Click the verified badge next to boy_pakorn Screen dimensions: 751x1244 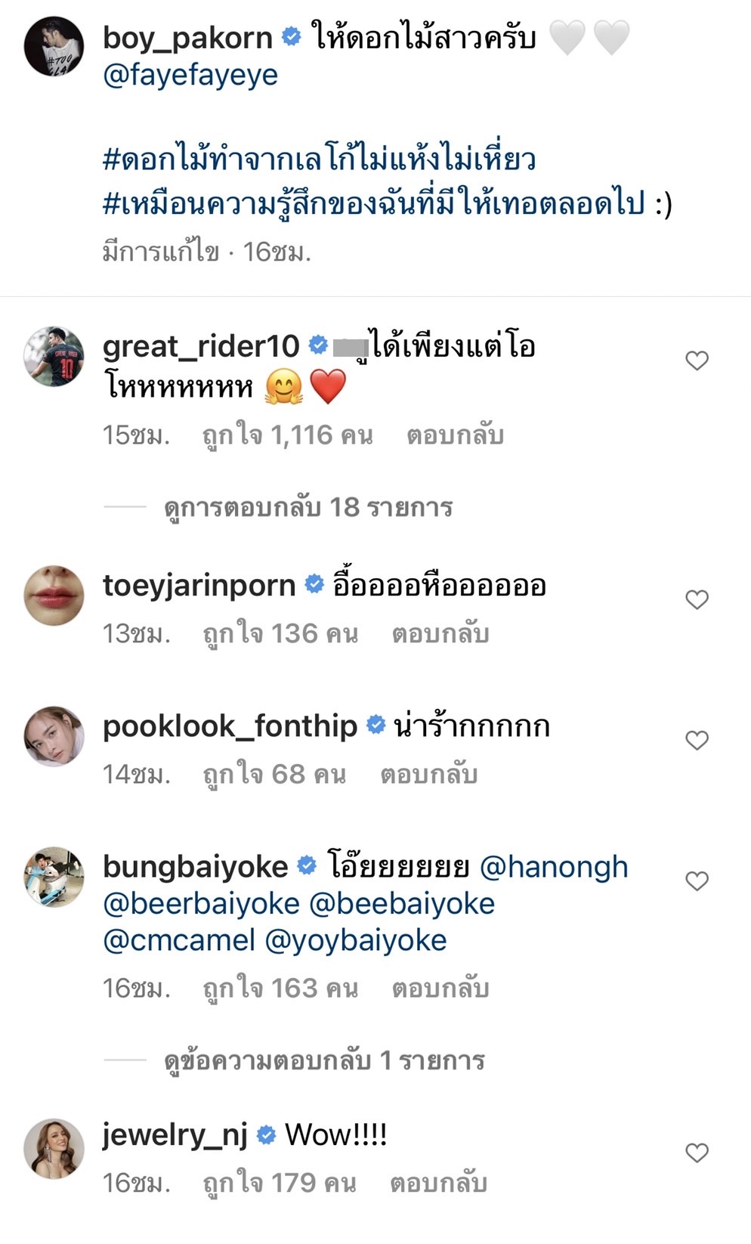coord(290,34)
